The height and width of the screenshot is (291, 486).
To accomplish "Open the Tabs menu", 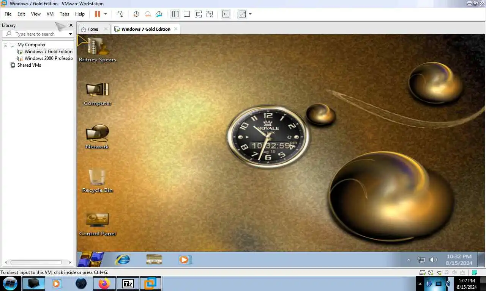I will 65,14.
